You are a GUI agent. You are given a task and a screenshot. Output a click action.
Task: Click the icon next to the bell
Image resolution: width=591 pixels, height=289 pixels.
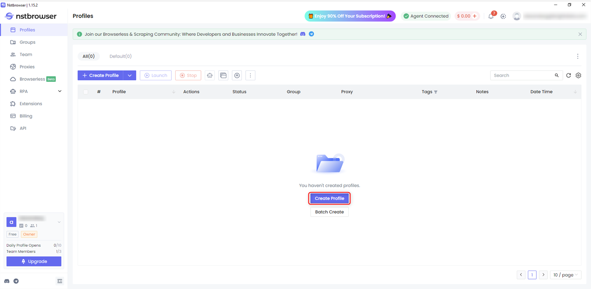pyautogui.click(x=503, y=16)
